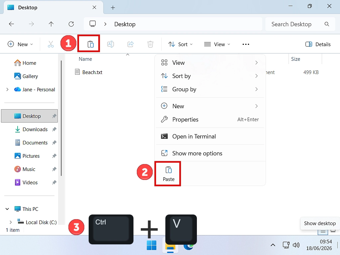The width and height of the screenshot is (340, 255).
Task: Click the pin icon beside Music
Action: [54, 169]
